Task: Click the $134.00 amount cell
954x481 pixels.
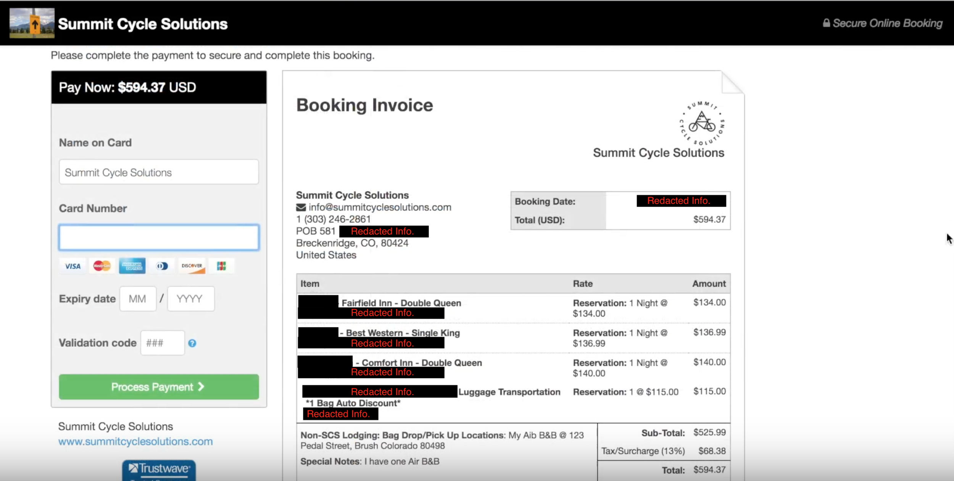Action: [709, 302]
